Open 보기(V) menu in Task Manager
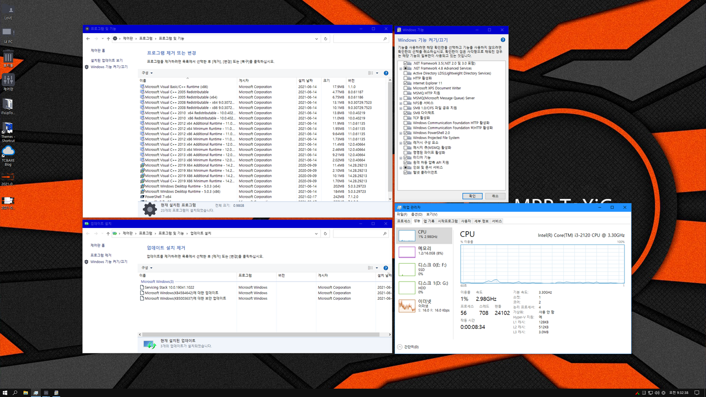The width and height of the screenshot is (706, 397). click(432, 214)
